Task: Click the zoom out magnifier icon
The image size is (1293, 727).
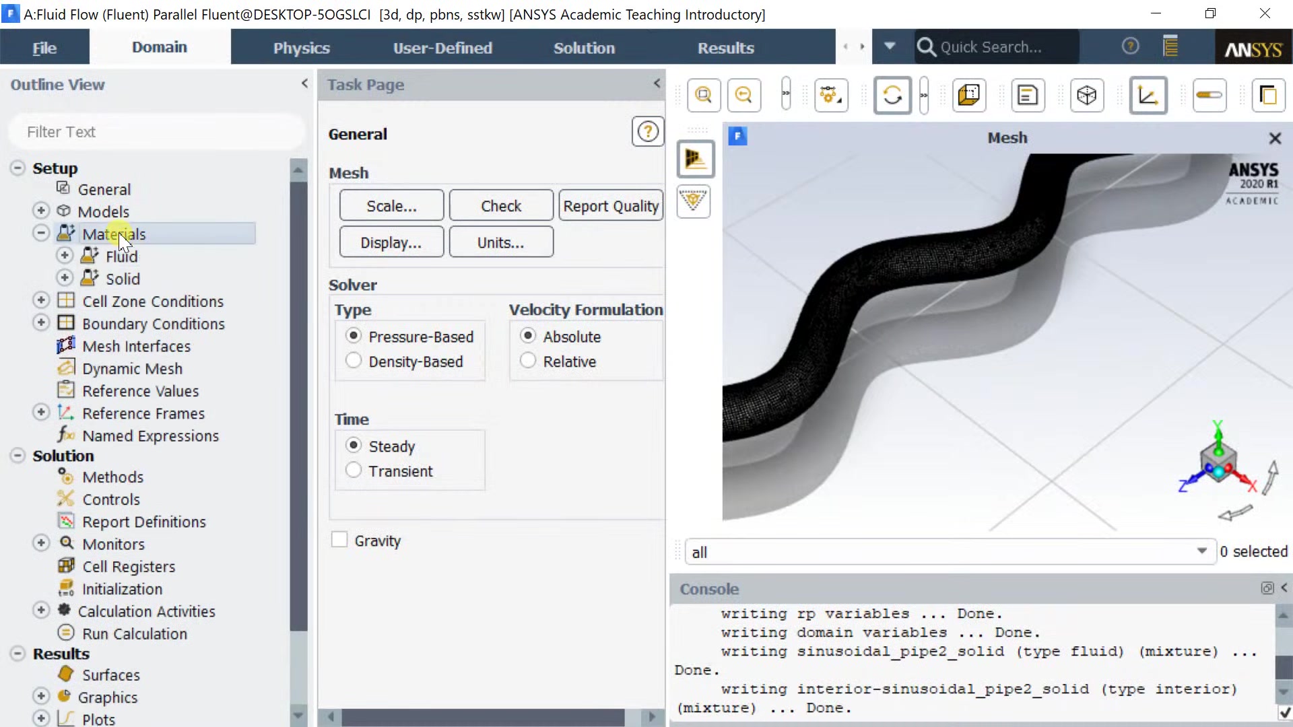Action: coord(743,96)
